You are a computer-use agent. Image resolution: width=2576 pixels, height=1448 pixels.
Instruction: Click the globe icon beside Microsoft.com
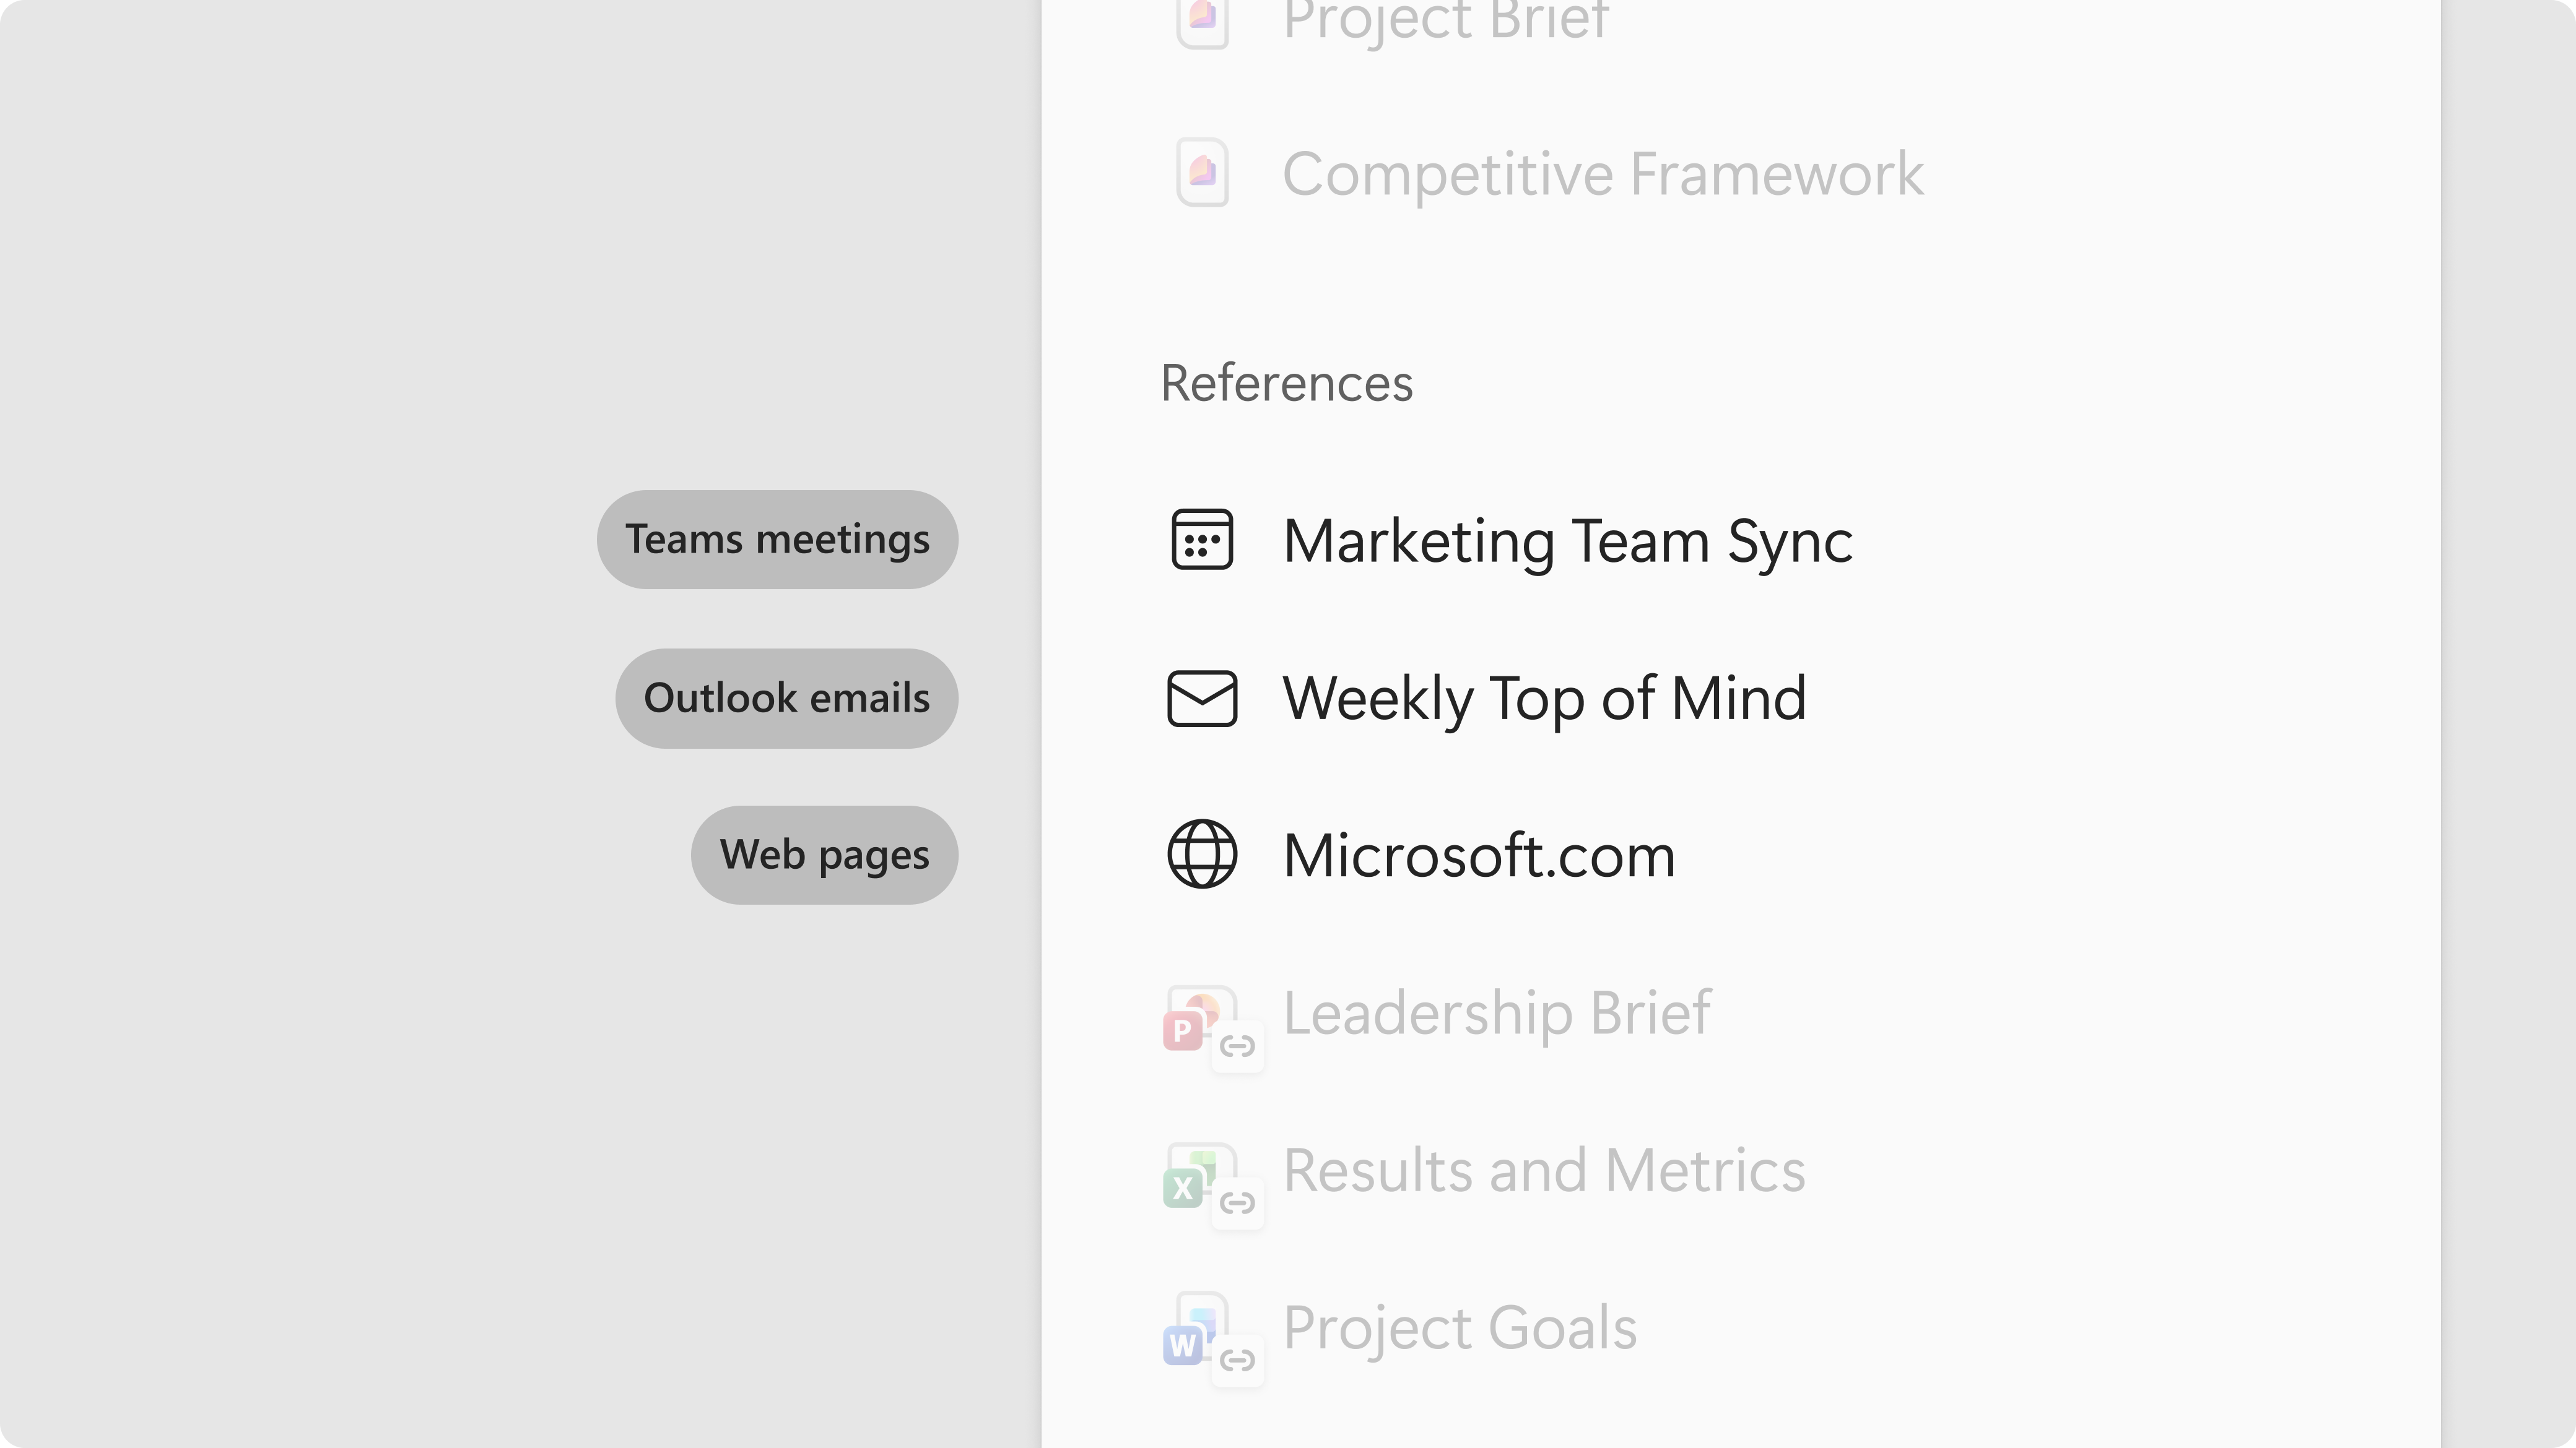click(x=1202, y=855)
